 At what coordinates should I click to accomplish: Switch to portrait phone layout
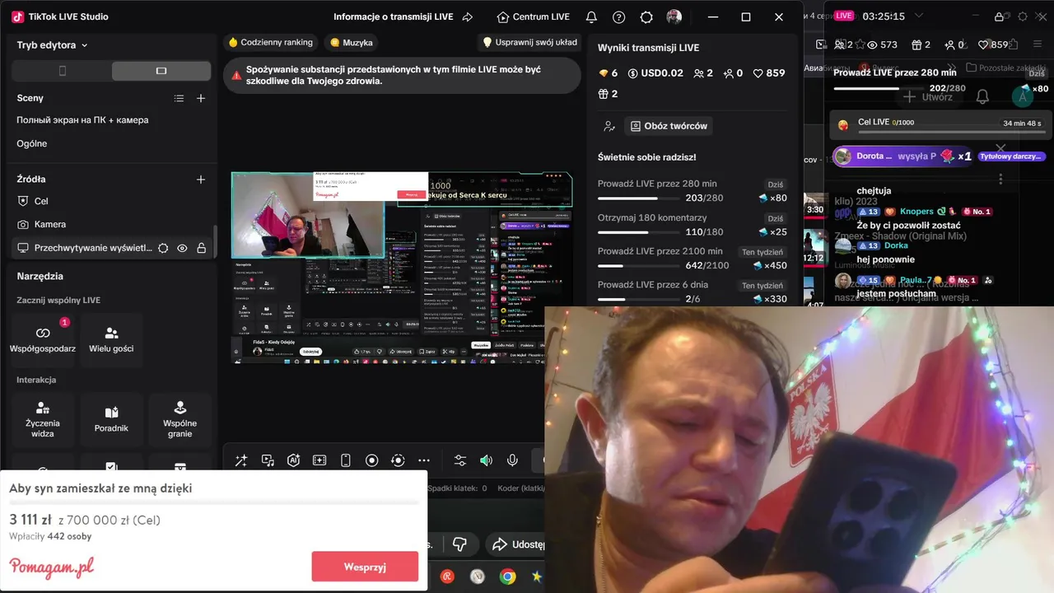pos(62,71)
